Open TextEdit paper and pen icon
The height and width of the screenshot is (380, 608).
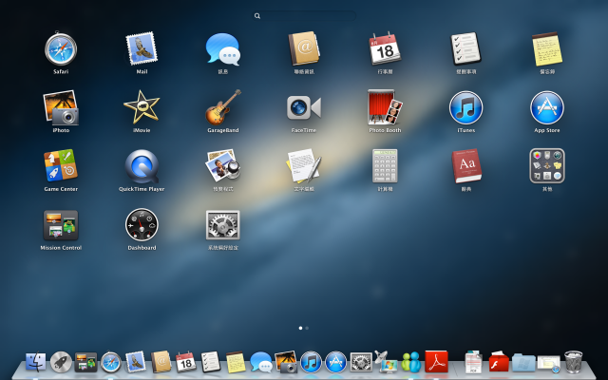tap(304, 165)
